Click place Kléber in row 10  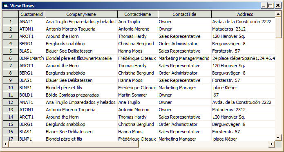tap(243, 88)
